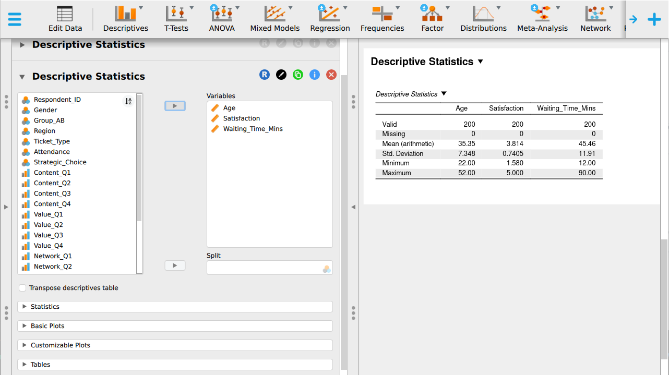
Task: Click the variable list scrollbar
Action: point(139,158)
